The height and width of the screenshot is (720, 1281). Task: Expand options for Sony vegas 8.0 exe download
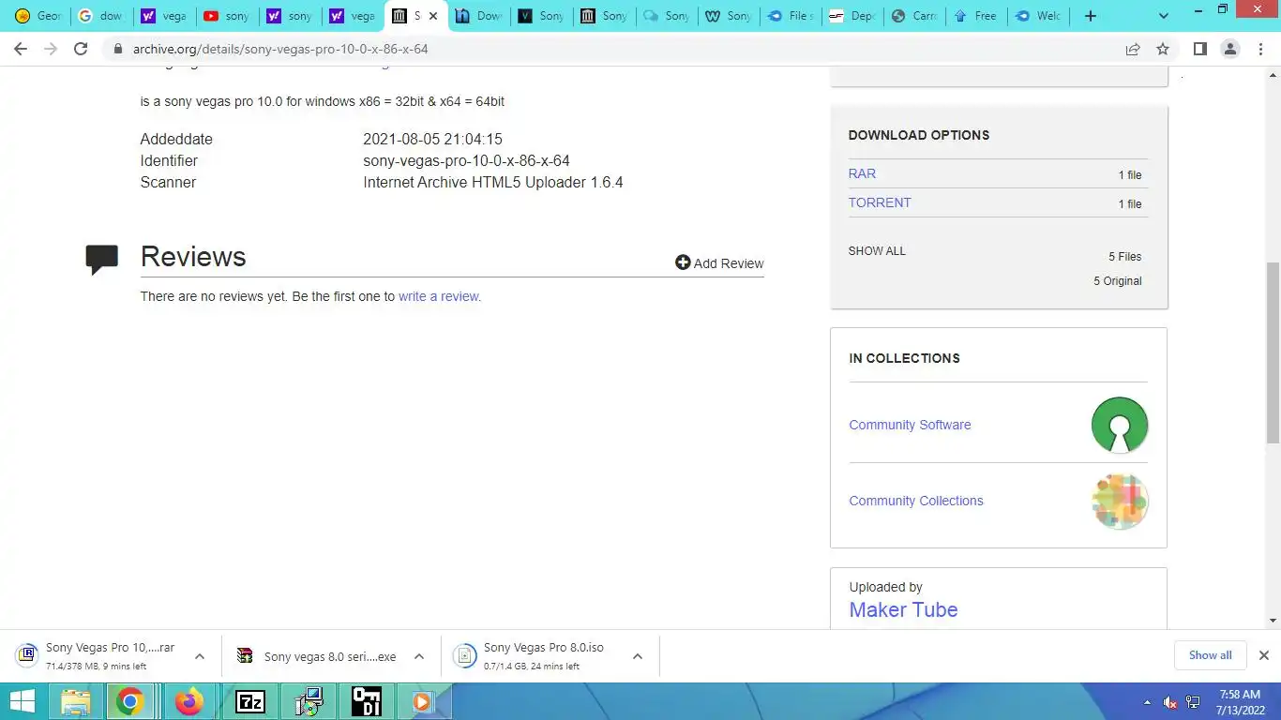(x=419, y=656)
